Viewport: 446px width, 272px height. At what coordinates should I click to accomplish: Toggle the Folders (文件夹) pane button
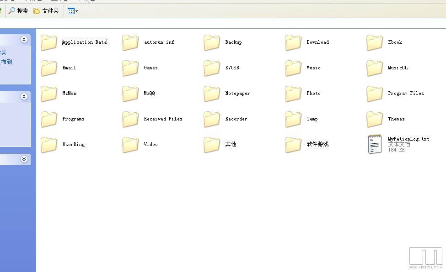point(46,11)
